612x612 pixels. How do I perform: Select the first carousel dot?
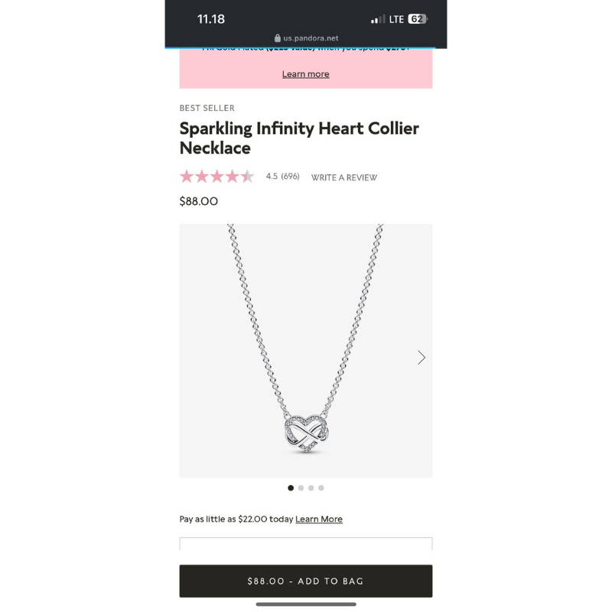(x=291, y=488)
